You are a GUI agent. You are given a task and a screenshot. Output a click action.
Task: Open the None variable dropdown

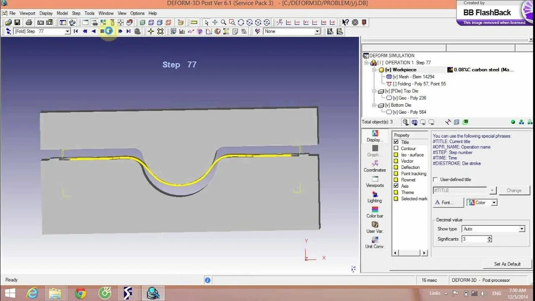[x=317, y=31]
